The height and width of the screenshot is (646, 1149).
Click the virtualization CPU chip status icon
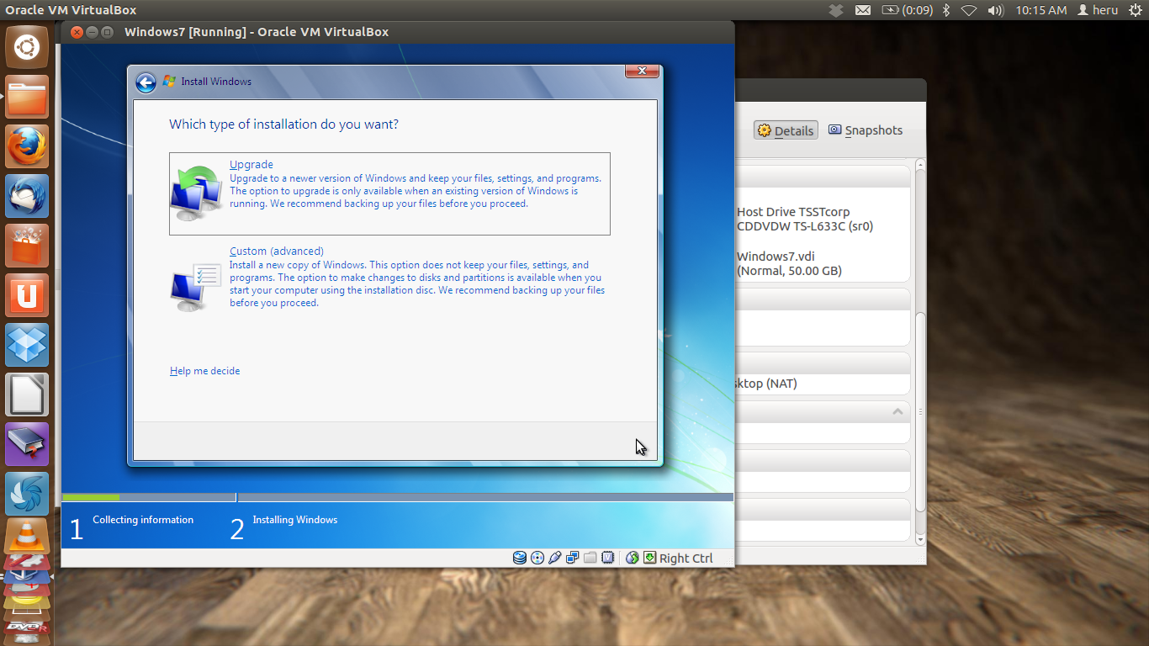607,558
